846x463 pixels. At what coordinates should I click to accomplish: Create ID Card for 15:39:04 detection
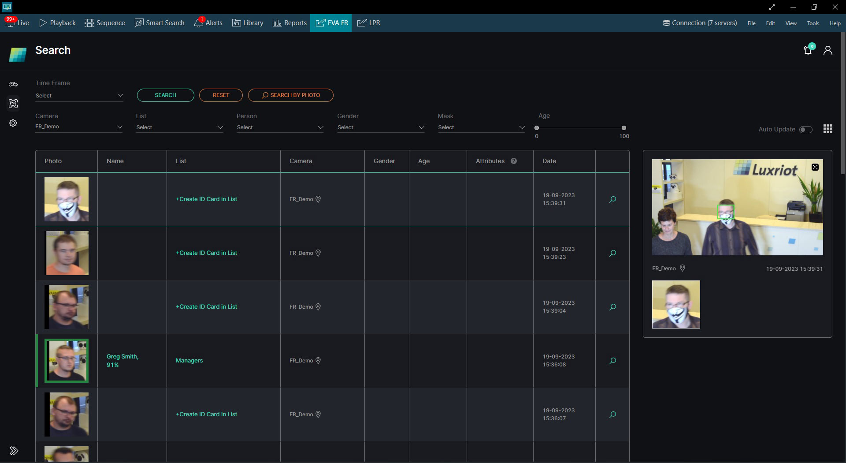[x=207, y=307]
